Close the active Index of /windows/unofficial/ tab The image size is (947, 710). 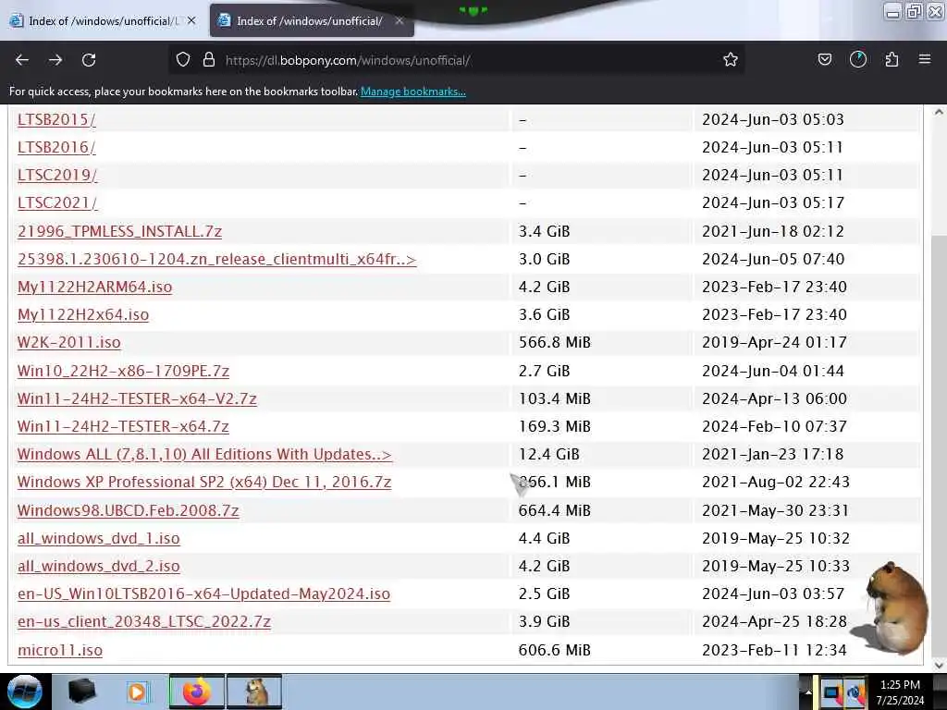pos(400,20)
